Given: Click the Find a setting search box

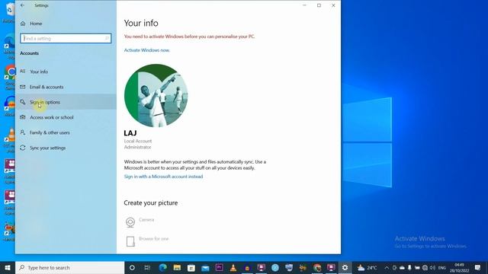Looking at the screenshot, I should [66, 39].
